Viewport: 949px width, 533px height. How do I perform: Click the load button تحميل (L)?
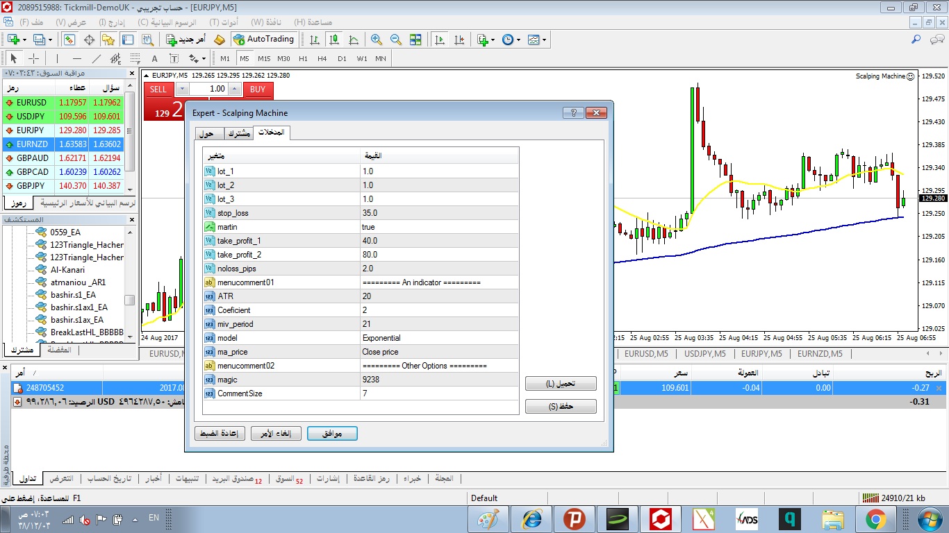click(x=561, y=384)
